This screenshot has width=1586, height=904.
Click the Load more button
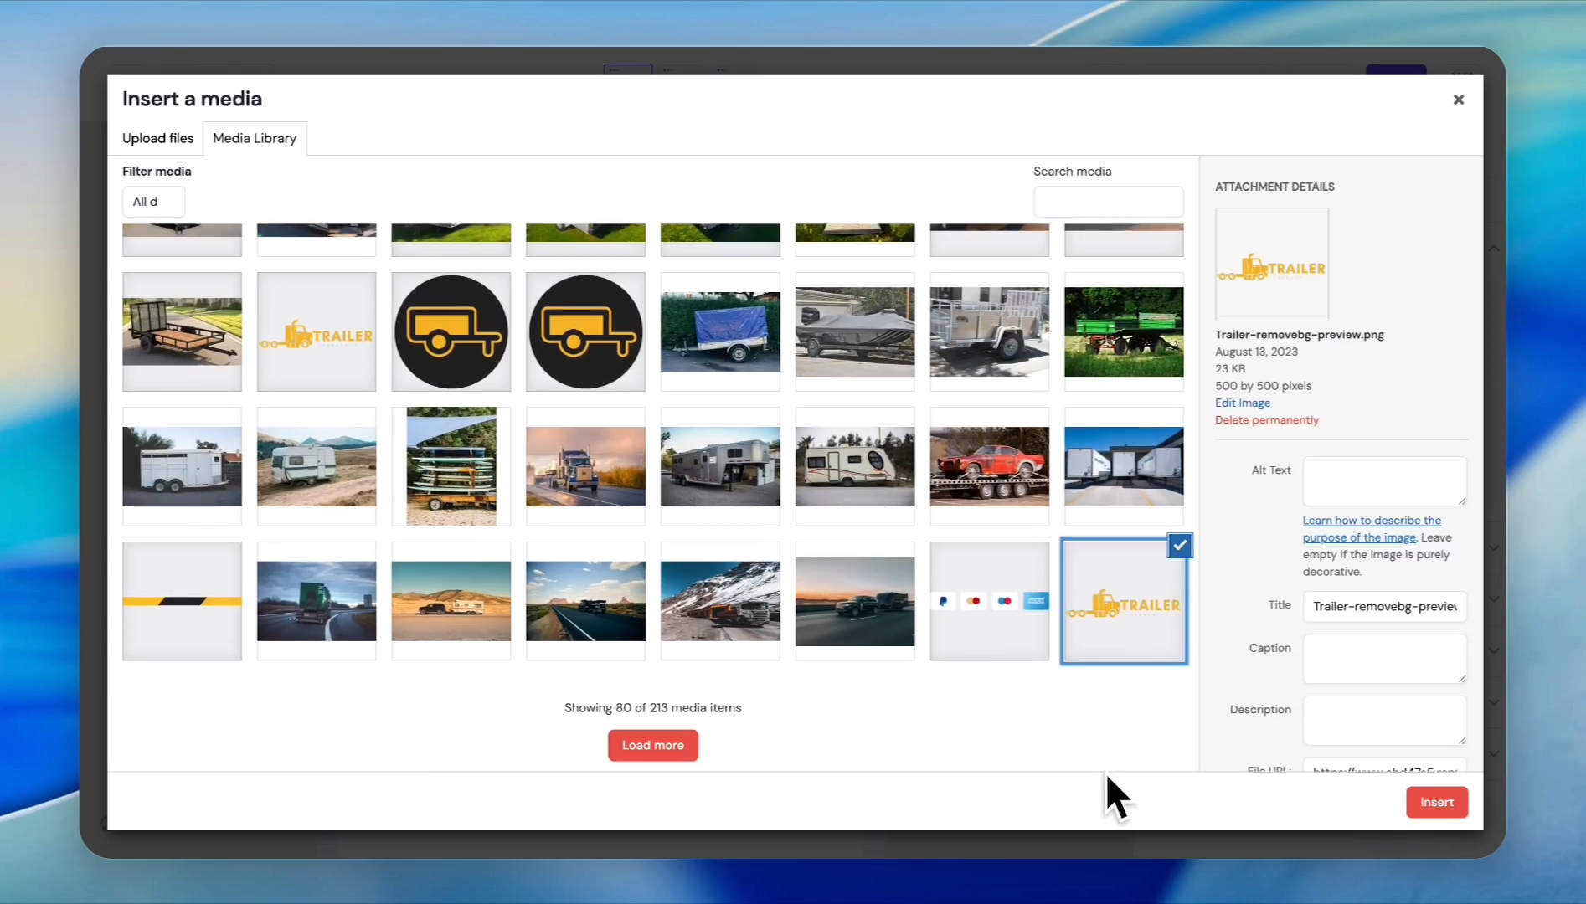tap(652, 745)
